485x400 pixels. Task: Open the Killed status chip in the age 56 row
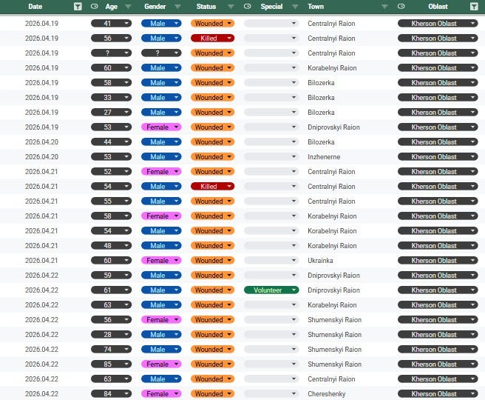[x=212, y=39]
